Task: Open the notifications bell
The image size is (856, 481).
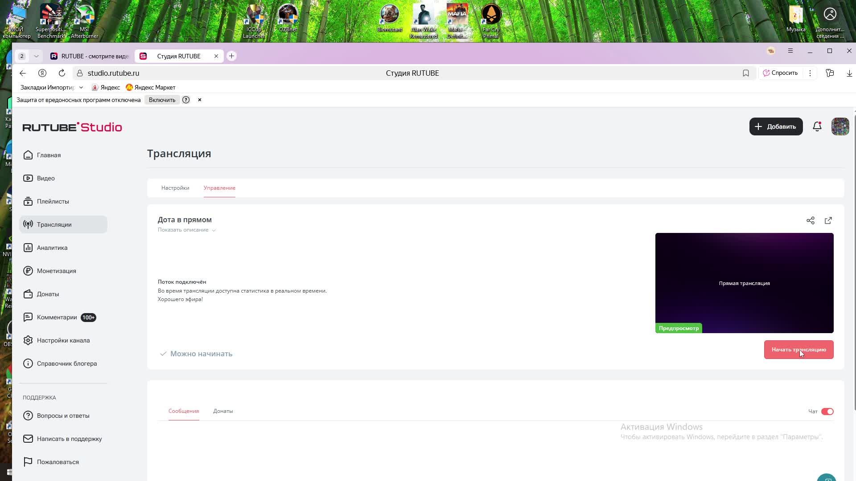Action: click(x=817, y=126)
